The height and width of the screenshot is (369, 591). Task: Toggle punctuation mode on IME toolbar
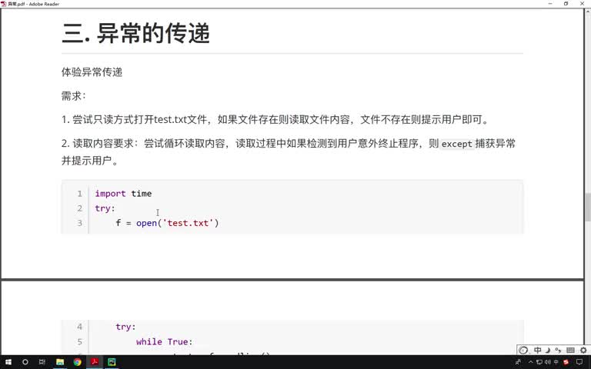[558, 351]
